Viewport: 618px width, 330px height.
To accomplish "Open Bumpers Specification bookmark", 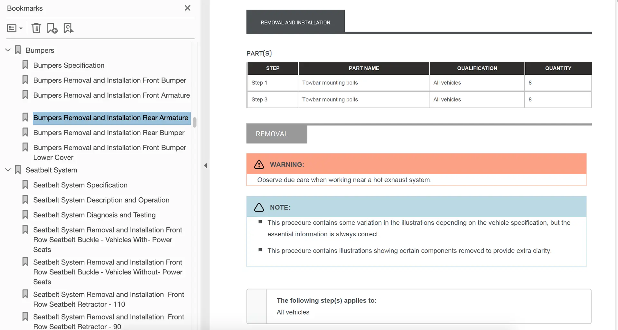I will 69,65.
